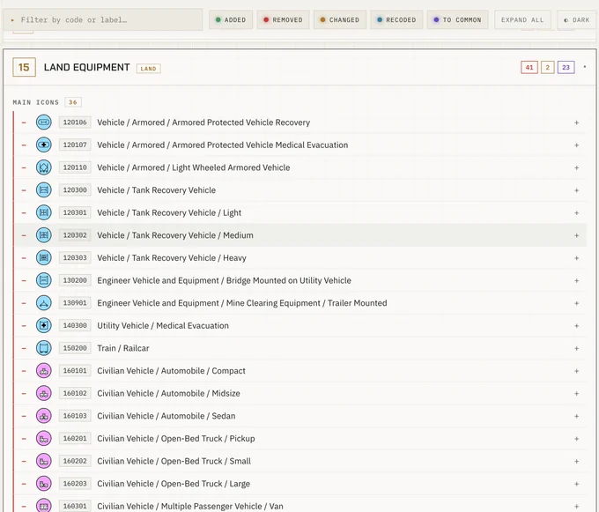Click the Tank Recovery Vehicle Light icon

coord(43,212)
